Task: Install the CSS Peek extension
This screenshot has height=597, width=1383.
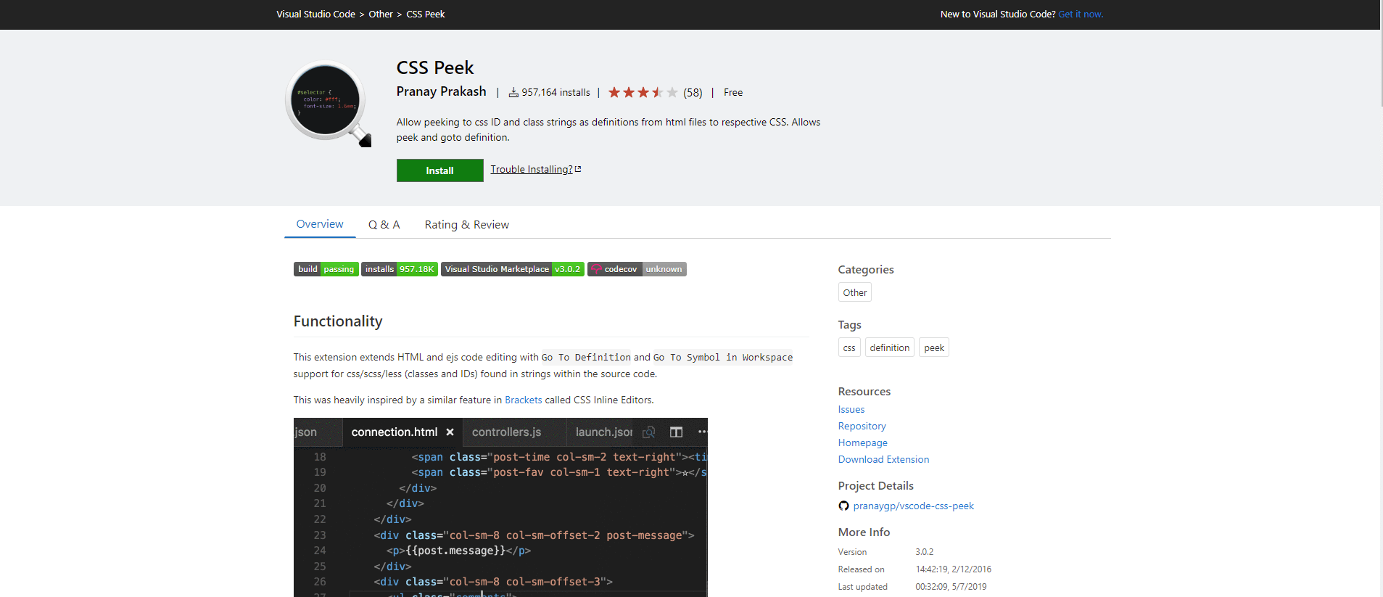Action: 439,170
